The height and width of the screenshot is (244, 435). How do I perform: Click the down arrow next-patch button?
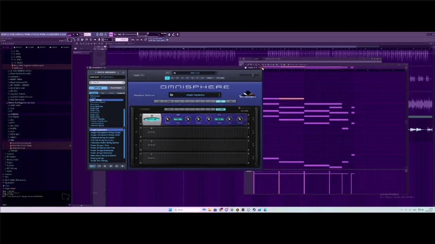[105, 166]
